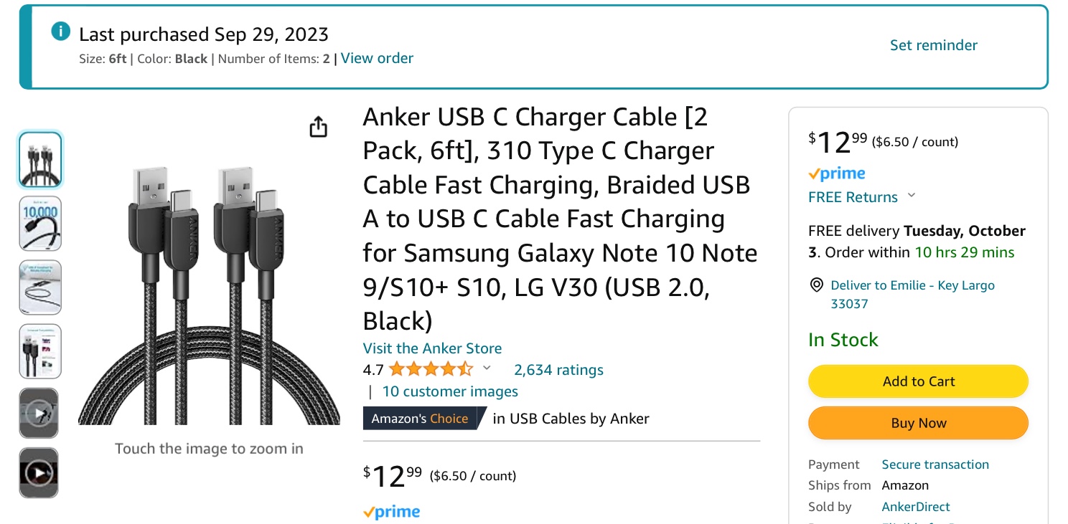The height and width of the screenshot is (524, 1068).
Task: Select the fourth compatibility thumbnail
Action: point(40,351)
